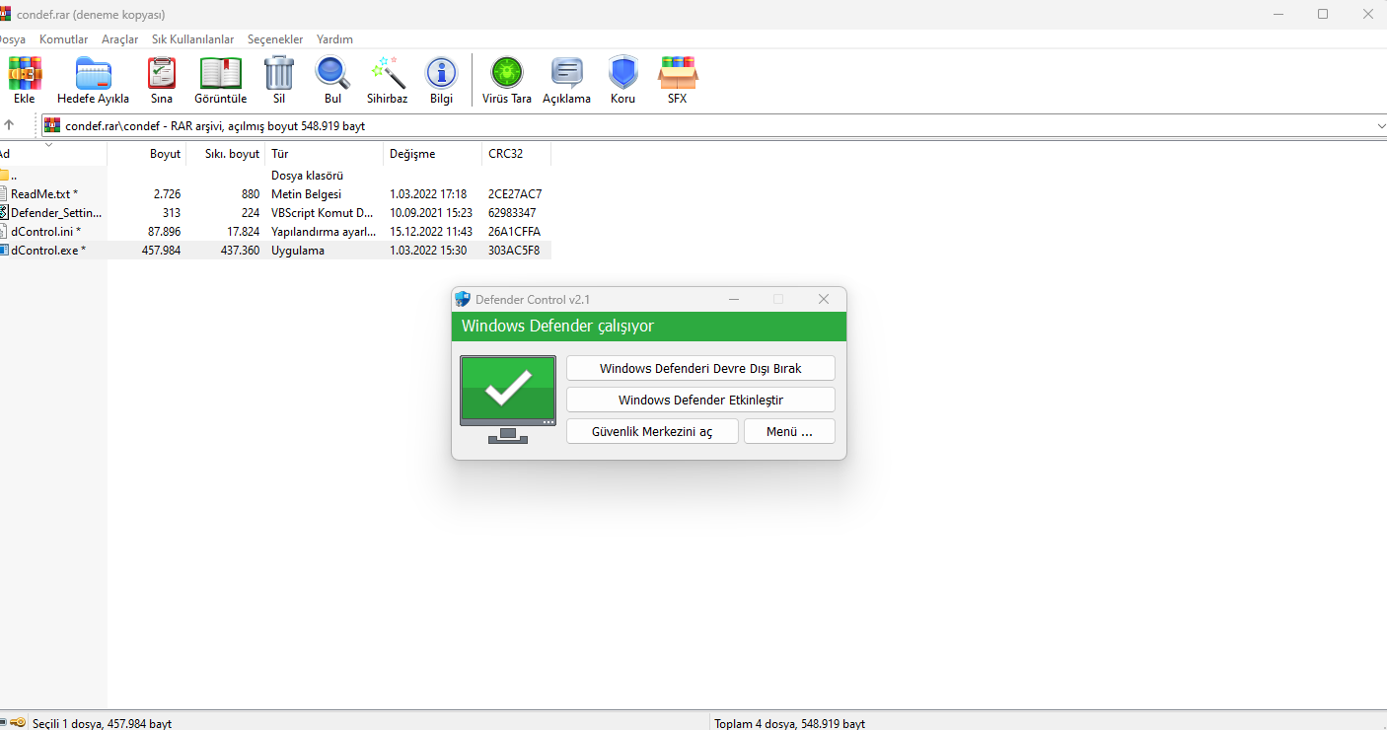Click the green monitor checkmark status image
Image resolution: width=1387 pixels, height=730 pixels.
click(508, 400)
